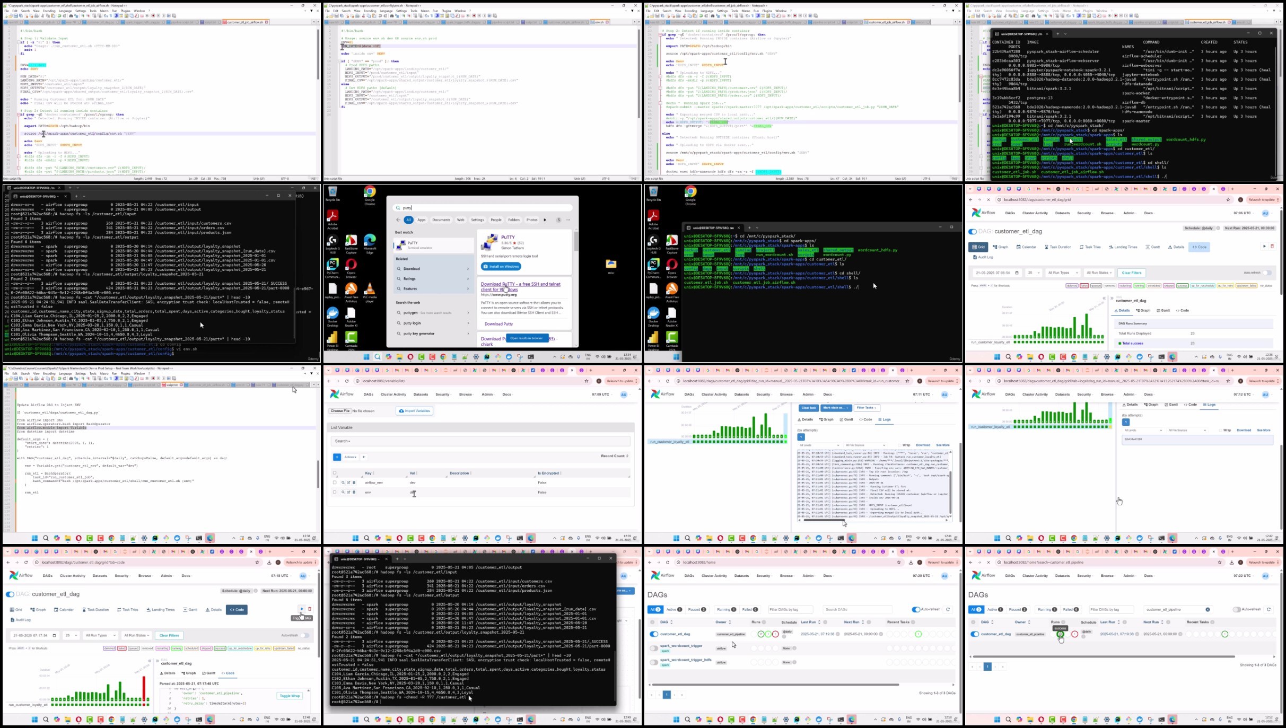Open the misc desktop folder
This screenshot has width=1286, height=728.
pos(611,265)
